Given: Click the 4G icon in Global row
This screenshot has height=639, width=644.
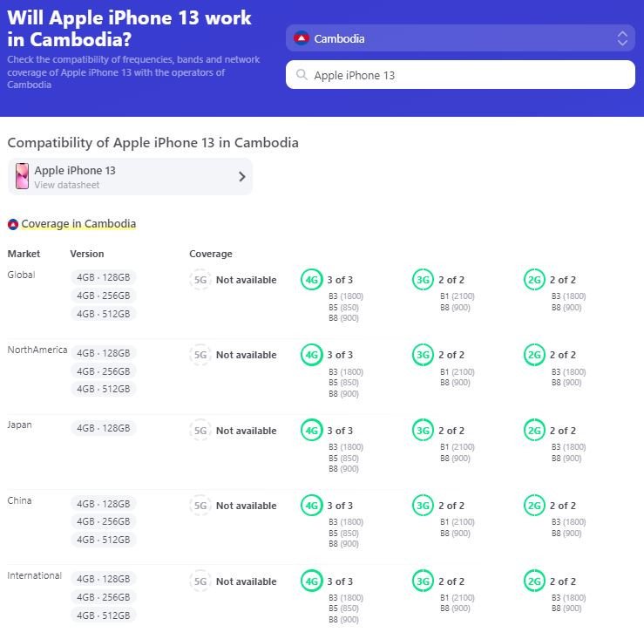Looking at the screenshot, I should tap(312, 280).
